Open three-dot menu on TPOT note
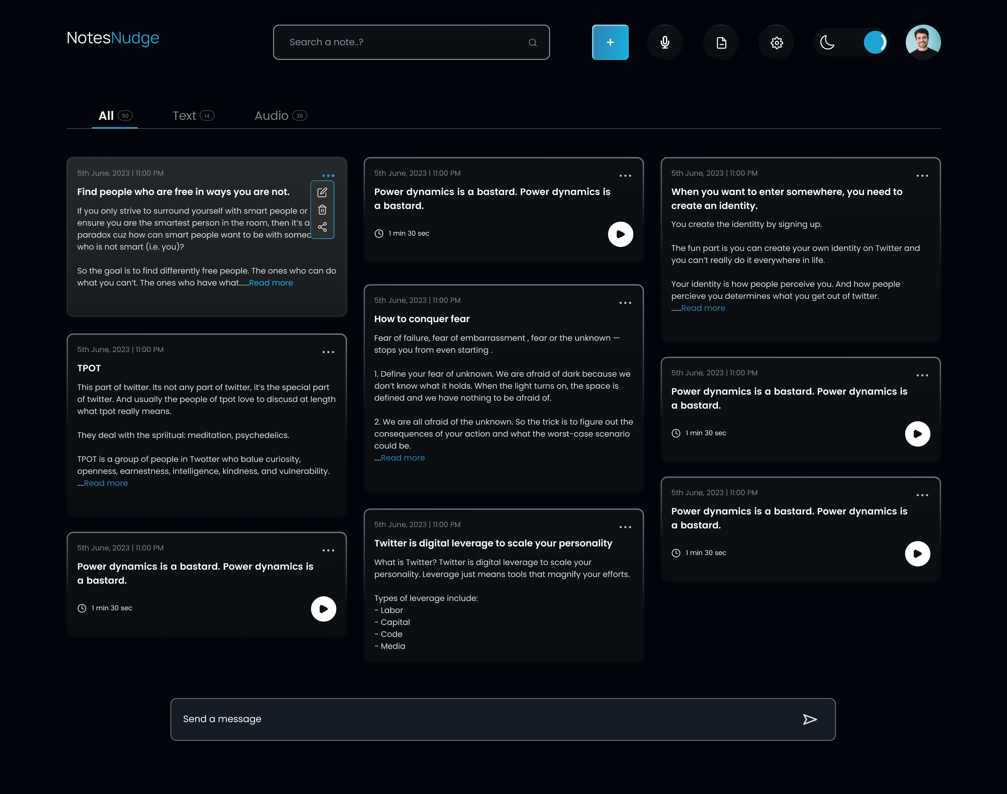1007x794 pixels. coord(328,352)
